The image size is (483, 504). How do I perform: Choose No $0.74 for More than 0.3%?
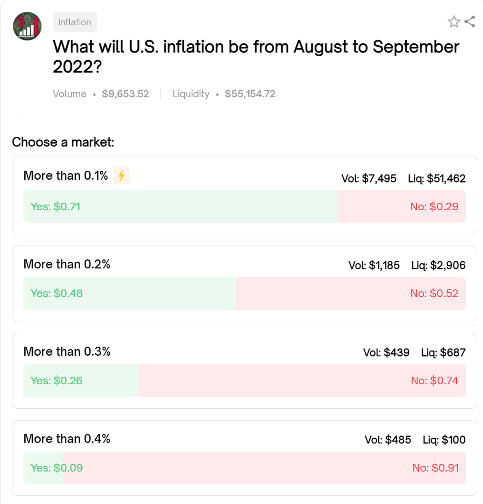coord(434,381)
